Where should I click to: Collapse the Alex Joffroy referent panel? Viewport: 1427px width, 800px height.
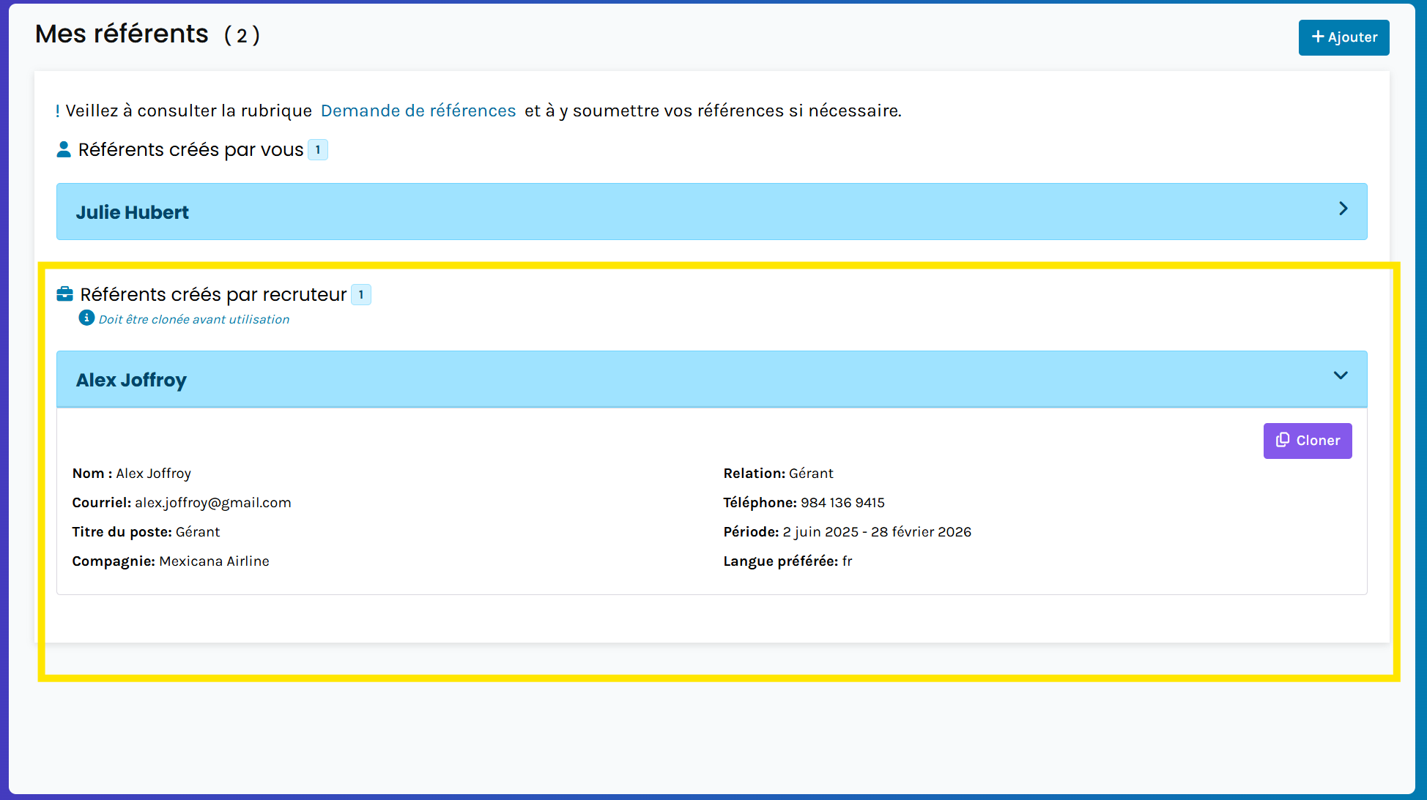132,380
